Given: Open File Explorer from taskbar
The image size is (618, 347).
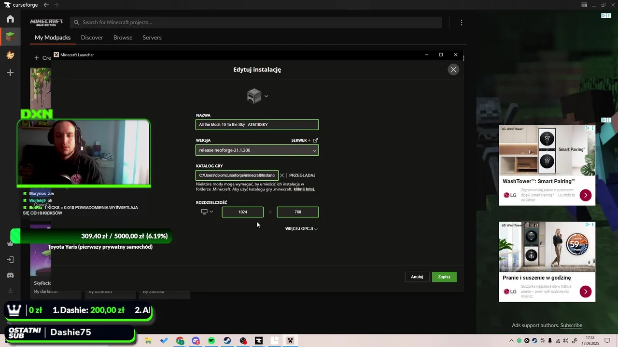Looking at the screenshot, I should click(148, 341).
